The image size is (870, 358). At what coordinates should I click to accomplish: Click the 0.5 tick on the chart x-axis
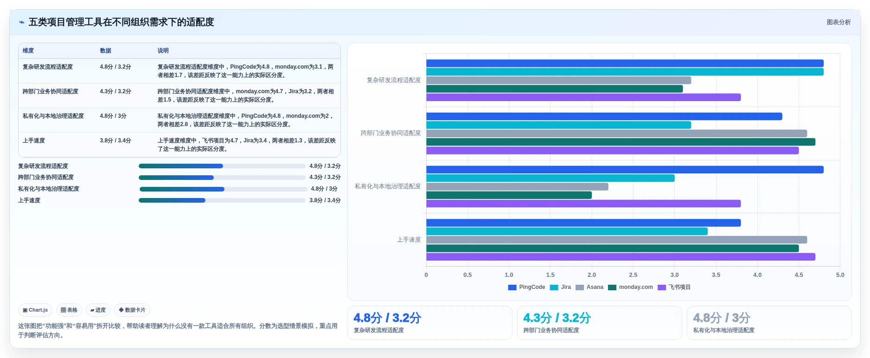(x=467, y=275)
